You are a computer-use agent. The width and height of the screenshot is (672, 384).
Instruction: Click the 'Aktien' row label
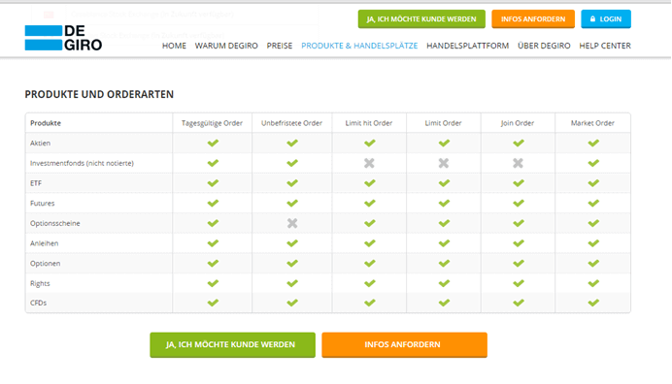(40, 144)
